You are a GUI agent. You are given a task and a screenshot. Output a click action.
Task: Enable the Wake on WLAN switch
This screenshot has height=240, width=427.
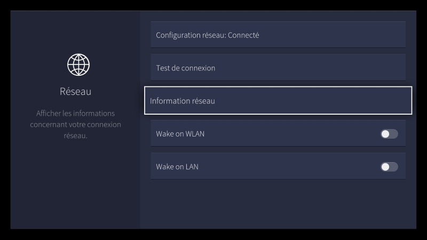(x=389, y=134)
